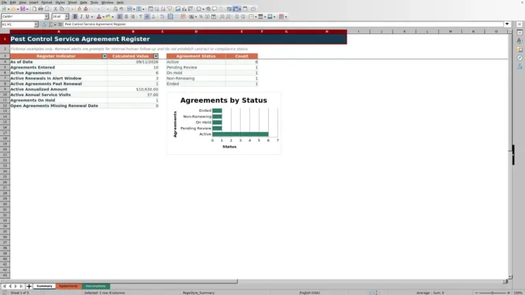Screen dimensions: 525x295
Task: Click the Sort Descending icon
Action: [x=163, y=9]
